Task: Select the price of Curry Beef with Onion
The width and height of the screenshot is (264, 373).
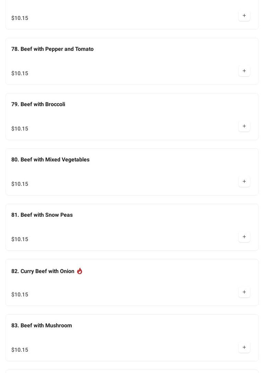Action: point(20,295)
